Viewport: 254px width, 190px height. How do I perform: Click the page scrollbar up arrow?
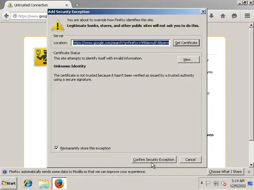[x=251, y=25]
